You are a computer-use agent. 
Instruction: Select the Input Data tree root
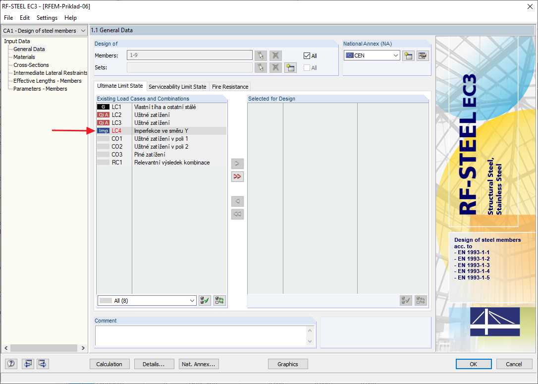click(17, 41)
